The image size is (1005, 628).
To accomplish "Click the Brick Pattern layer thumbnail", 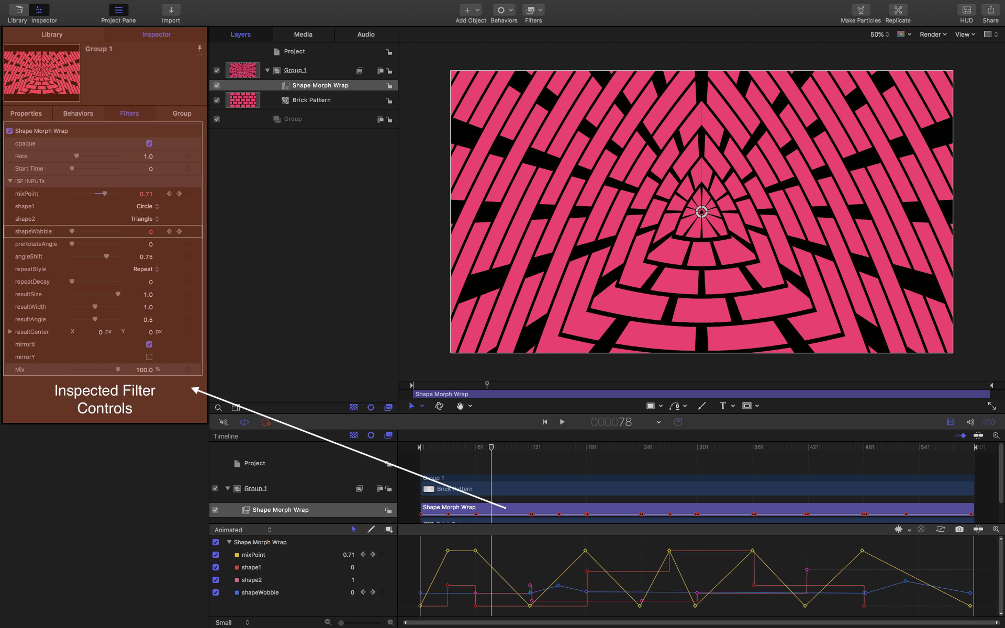I will pyautogui.click(x=242, y=100).
